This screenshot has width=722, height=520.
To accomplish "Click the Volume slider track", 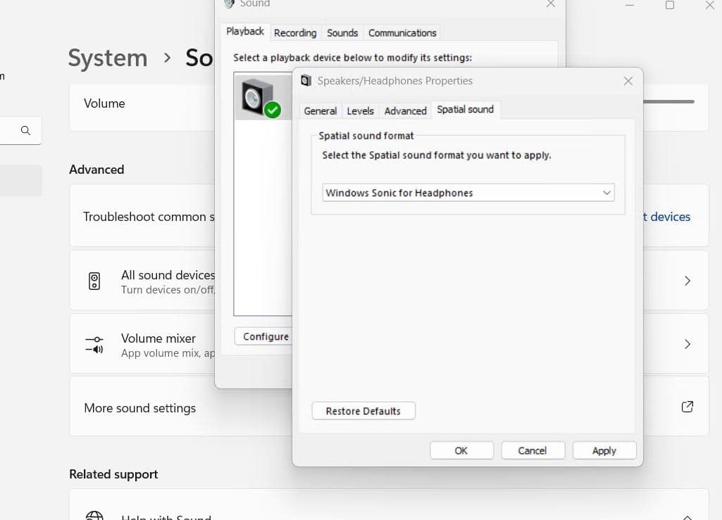I will coord(669,102).
